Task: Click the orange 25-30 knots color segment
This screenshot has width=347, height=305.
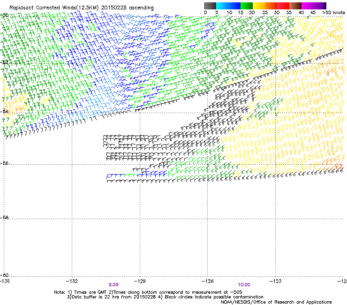Action: click(271, 6)
